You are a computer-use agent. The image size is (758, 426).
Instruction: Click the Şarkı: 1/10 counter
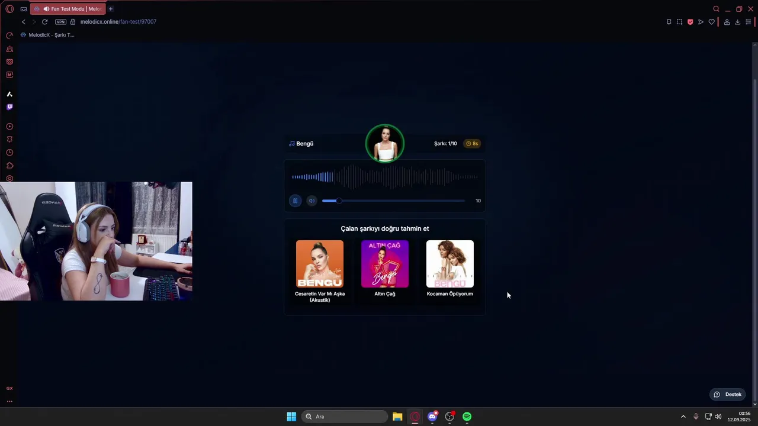445,144
